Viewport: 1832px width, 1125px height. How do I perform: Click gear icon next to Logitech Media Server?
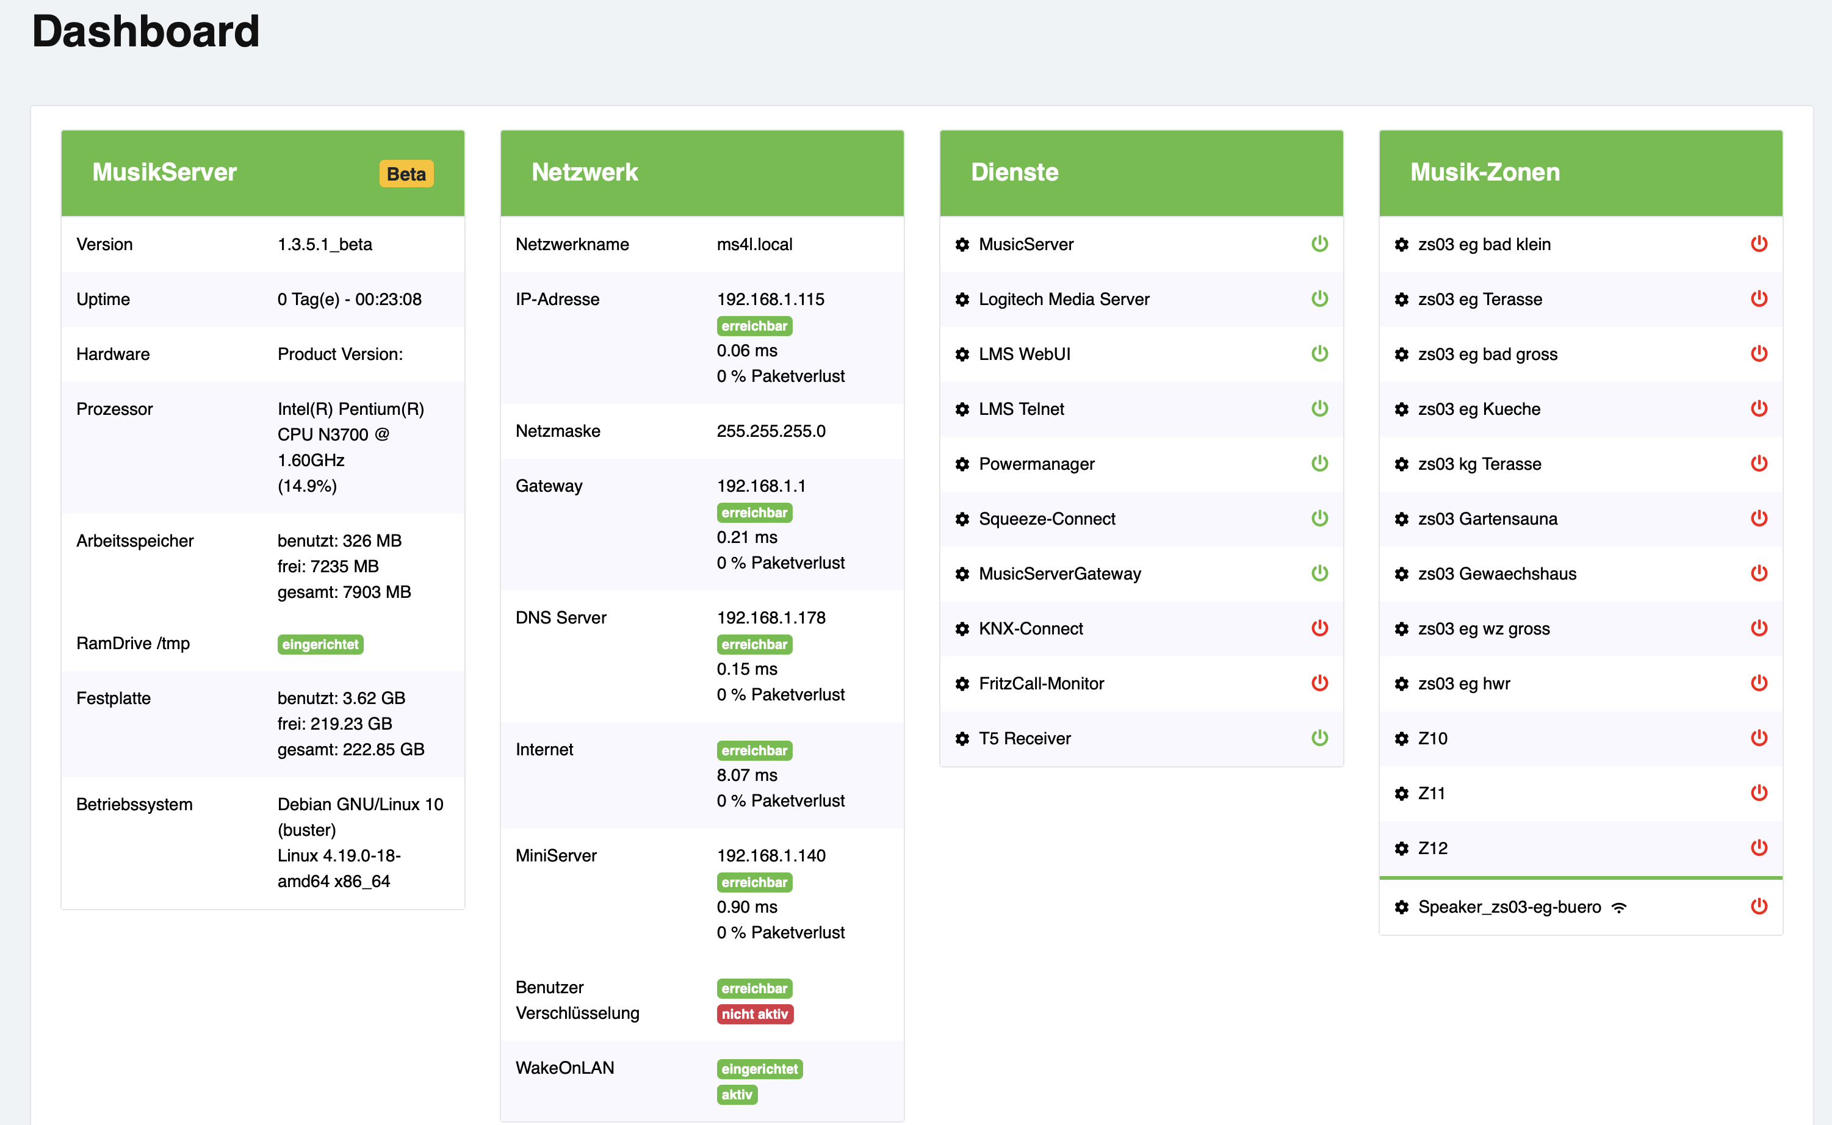962,300
